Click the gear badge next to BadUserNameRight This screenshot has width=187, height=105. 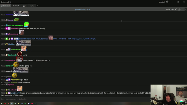click(6, 25)
